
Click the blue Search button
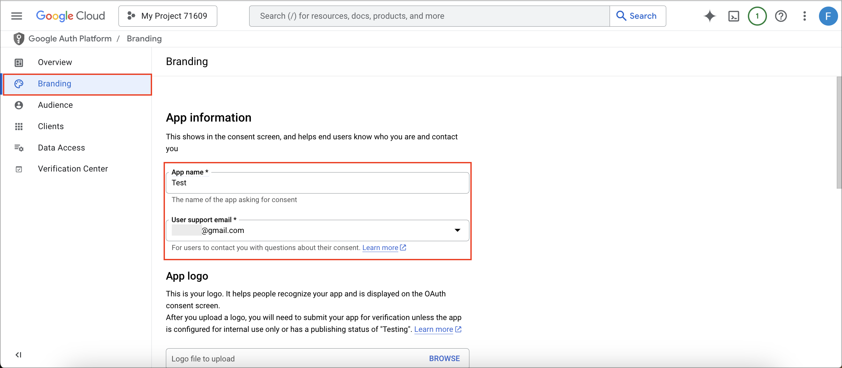638,16
